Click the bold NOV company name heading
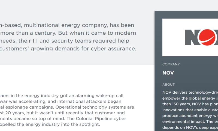 pos(168,73)
